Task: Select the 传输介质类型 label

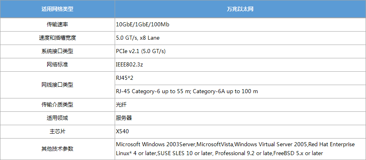Action: (x=57, y=105)
